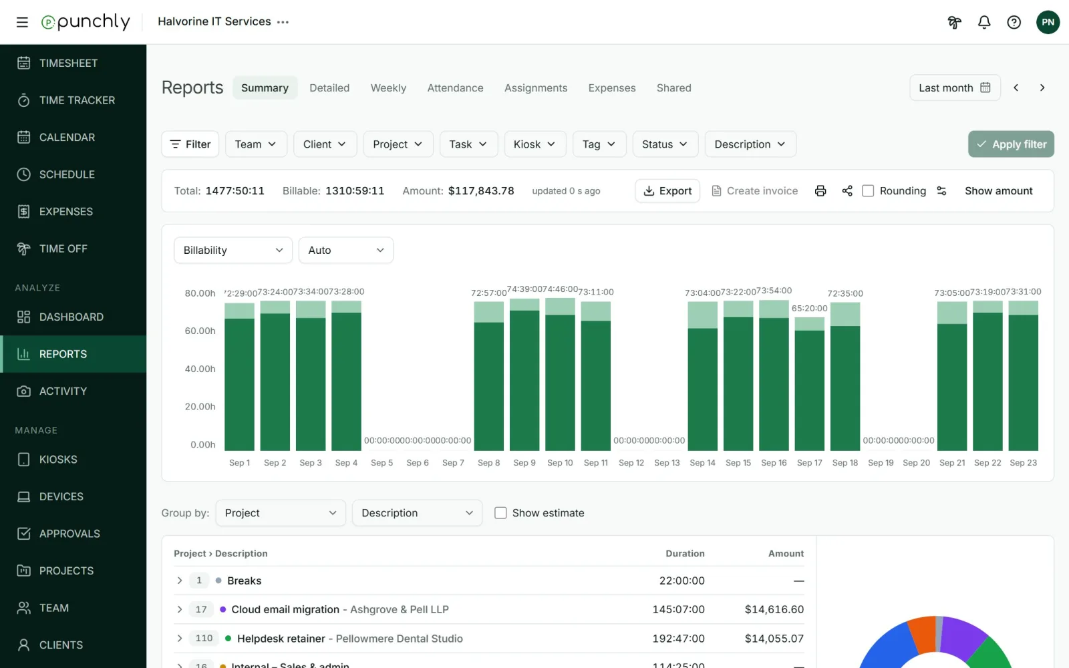
Task: Open Calendar in the sidebar
Action: (73, 137)
